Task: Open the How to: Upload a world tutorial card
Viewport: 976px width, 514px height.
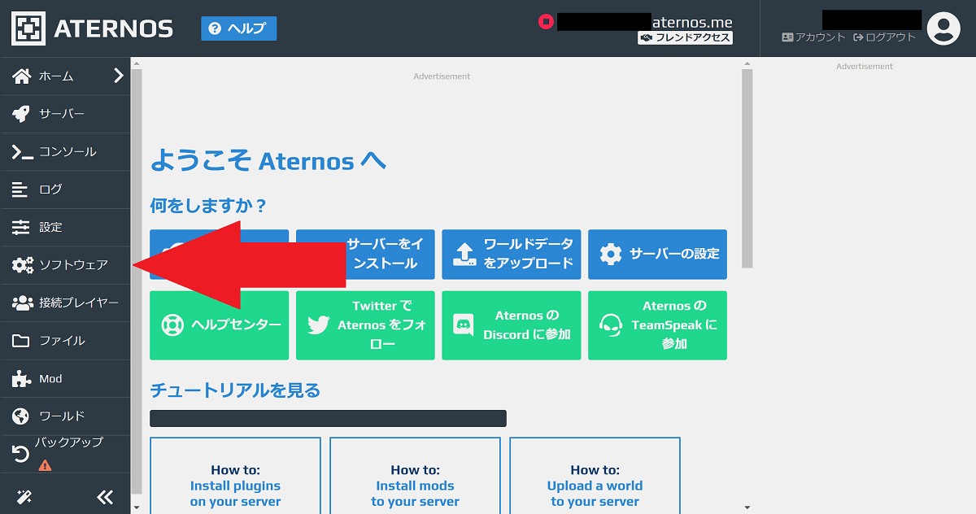Action: coord(595,476)
